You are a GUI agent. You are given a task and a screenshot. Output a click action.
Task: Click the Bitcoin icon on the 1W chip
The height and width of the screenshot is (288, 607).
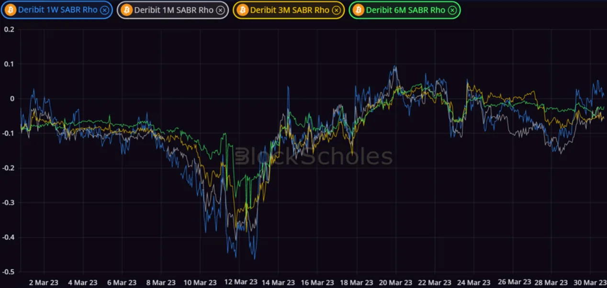click(11, 10)
